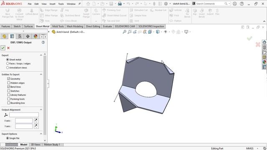Open SOLIDWORKS Resources in task pane
The image size is (267, 150).
click(x=264, y=42)
